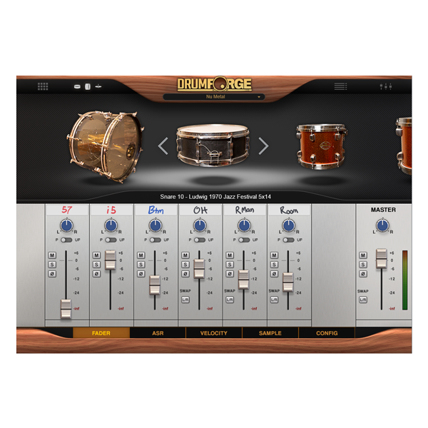Mute the Btm channel
This screenshot has height=428, width=428.
pyautogui.click(x=141, y=255)
